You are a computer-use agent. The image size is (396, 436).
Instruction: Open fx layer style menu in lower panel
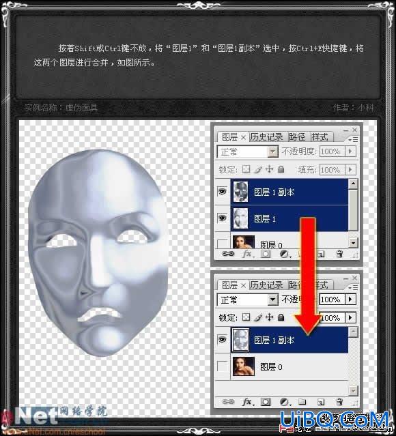point(247,402)
